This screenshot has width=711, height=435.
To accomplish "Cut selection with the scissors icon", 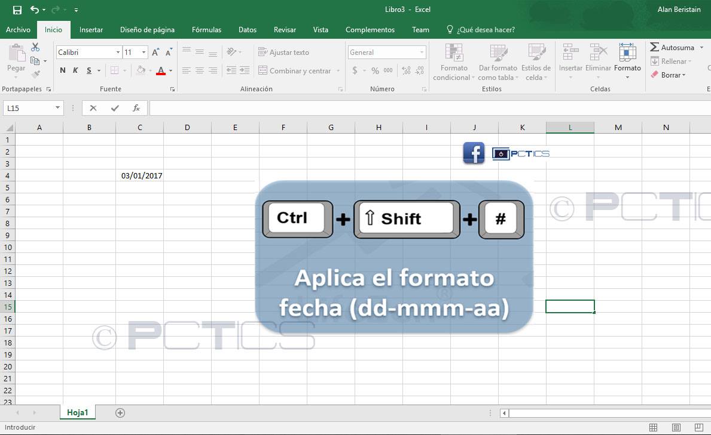I will pos(35,47).
